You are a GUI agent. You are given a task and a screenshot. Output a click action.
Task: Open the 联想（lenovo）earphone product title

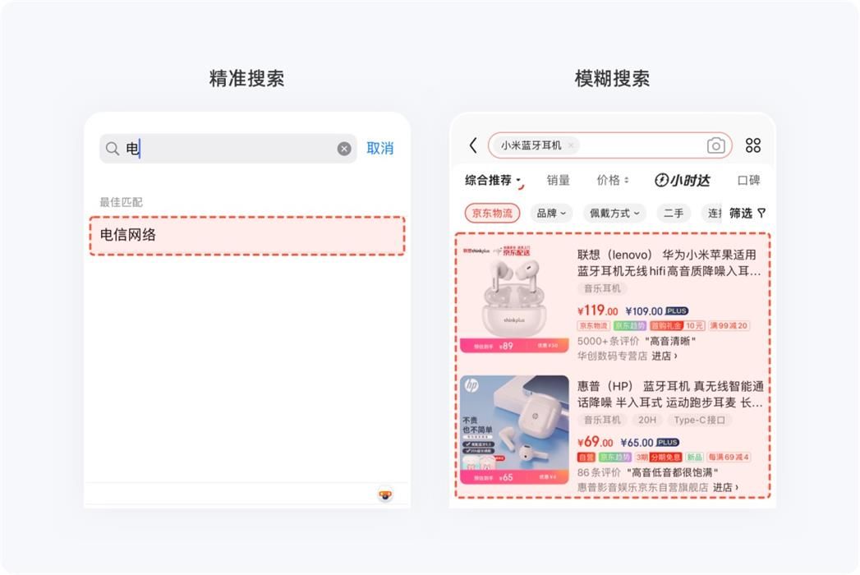point(669,263)
